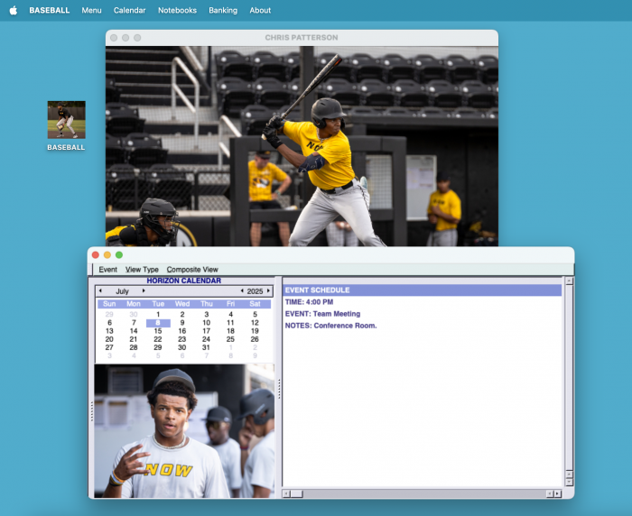Select the highlighted date July 8
Viewport: 632px width, 516px height.
158,323
